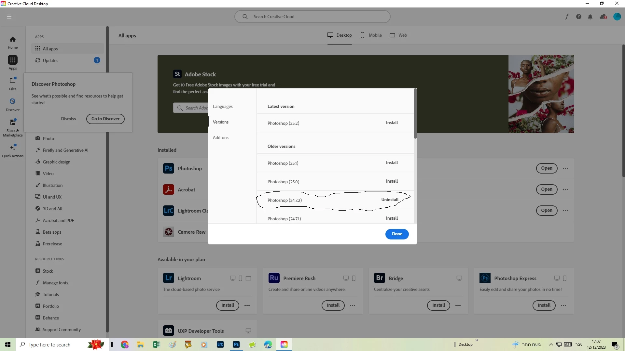Click the Done button
This screenshot has height=351, width=625.
coord(397,234)
